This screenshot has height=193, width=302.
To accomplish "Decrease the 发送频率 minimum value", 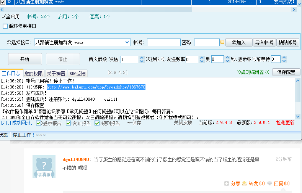I will [202, 61].
